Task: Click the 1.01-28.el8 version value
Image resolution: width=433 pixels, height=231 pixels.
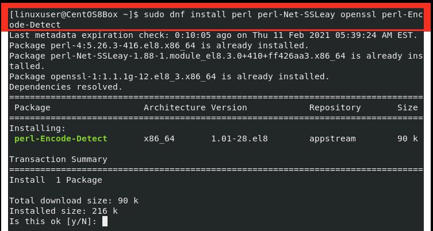Action: point(239,138)
